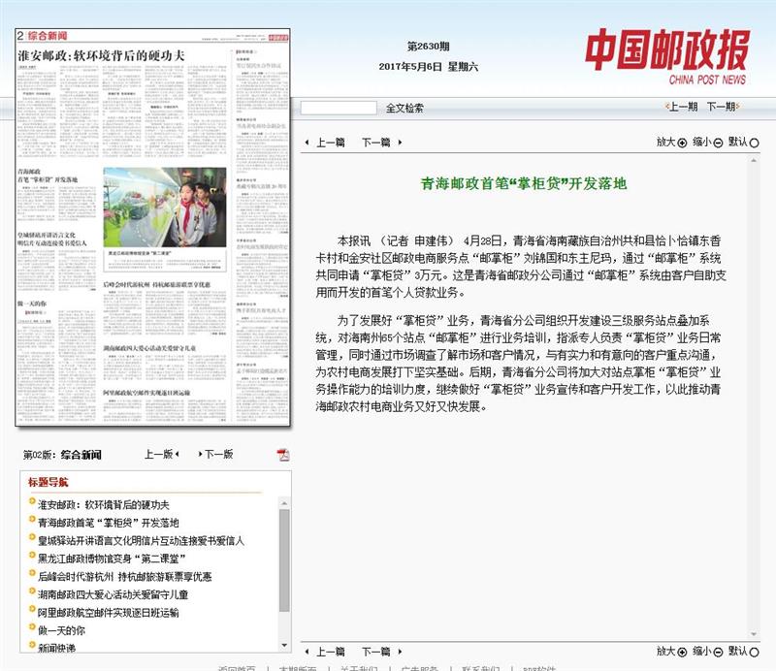776x671 pixels.
Task: Click the top 放大 zoom-in icon
Action: (682, 143)
